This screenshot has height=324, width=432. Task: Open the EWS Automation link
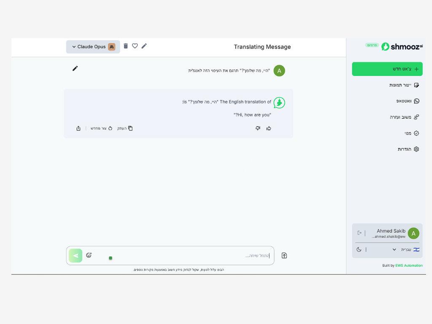pyautogui.click(x=409, y=266)
